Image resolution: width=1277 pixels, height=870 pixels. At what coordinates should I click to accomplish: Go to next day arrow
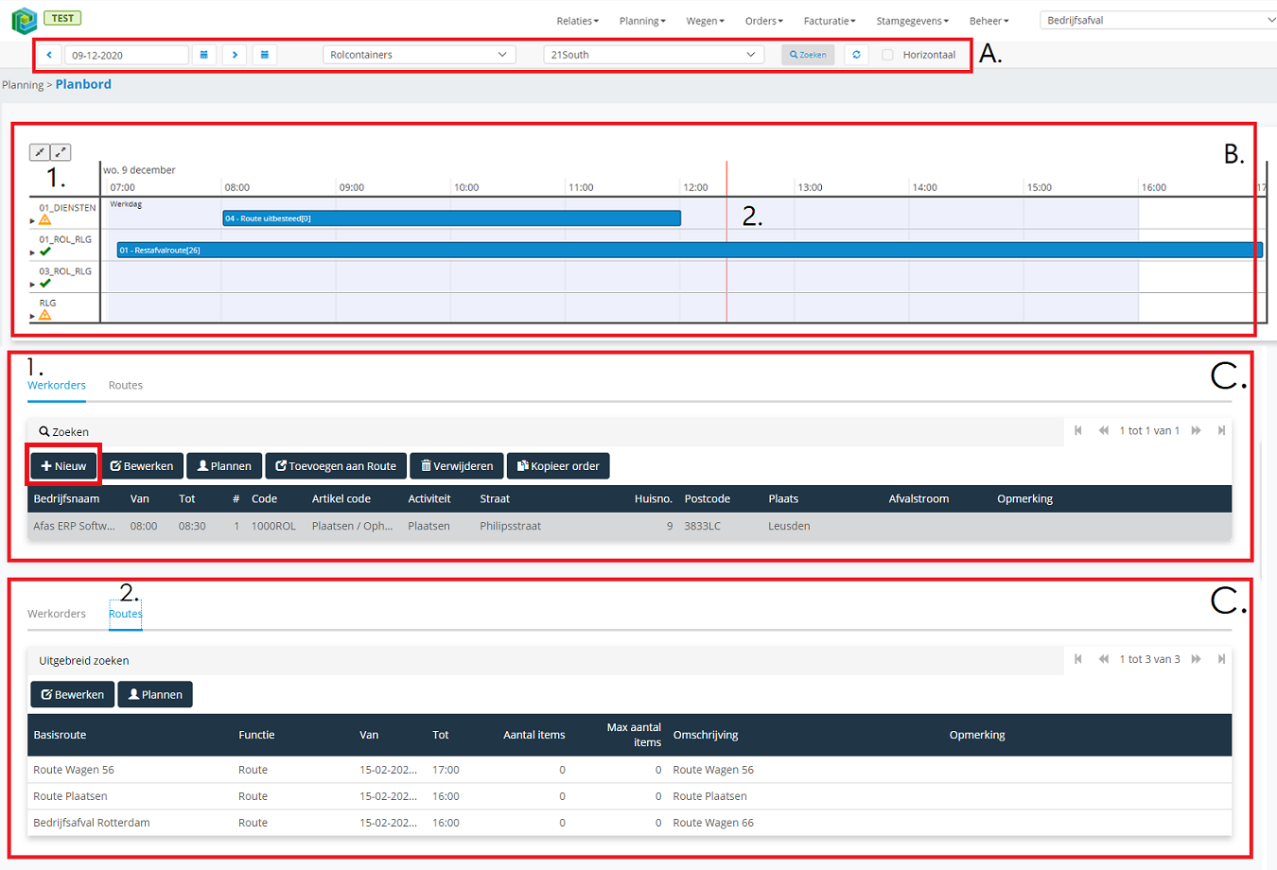[x=236, y=55]
